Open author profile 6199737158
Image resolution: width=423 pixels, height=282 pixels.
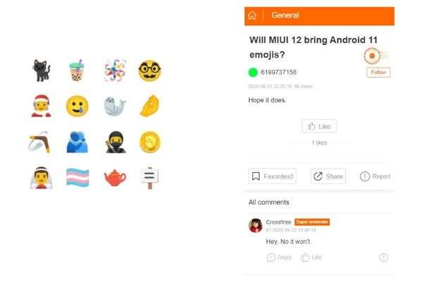point(278,73)
